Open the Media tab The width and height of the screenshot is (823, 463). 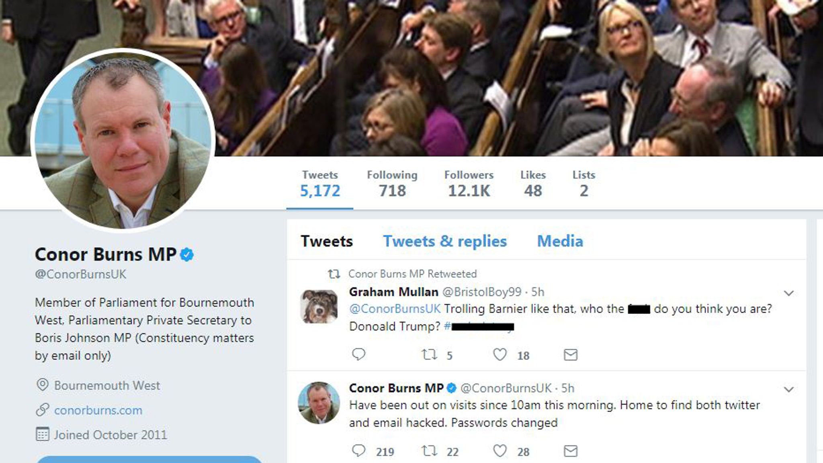click(x=560, y=241)
